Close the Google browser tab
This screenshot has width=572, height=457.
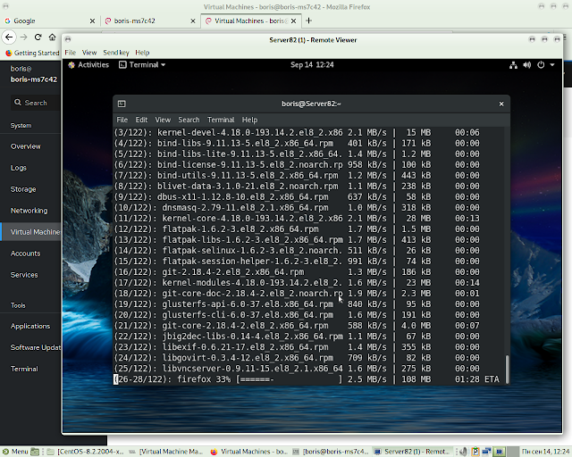(92, 21)
